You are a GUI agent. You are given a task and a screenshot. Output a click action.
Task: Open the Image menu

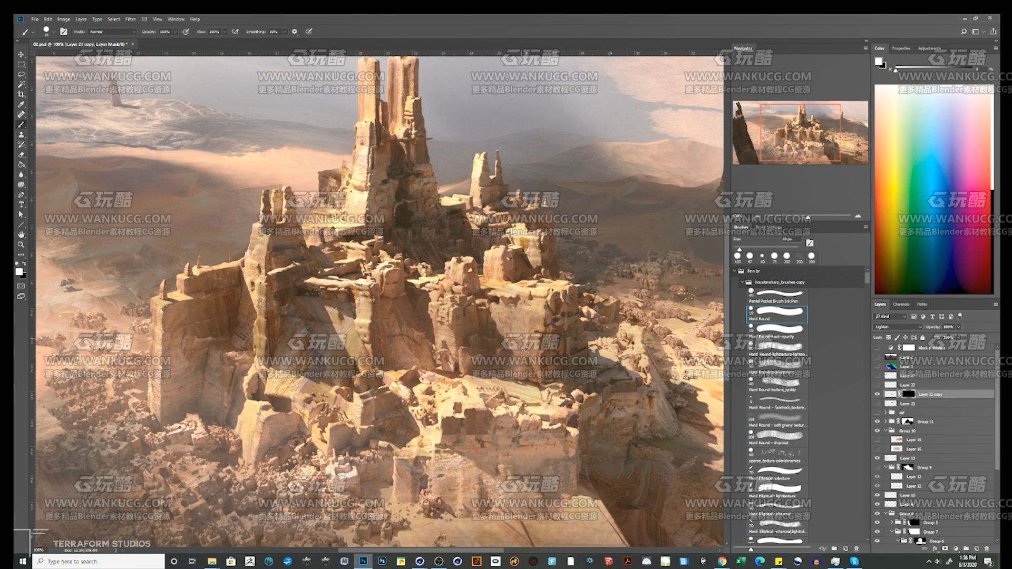[x=63, y=19]
